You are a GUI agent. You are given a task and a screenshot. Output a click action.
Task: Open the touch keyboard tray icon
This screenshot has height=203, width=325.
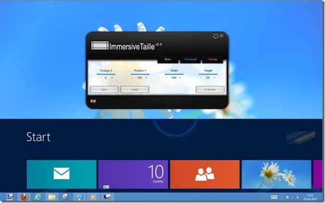274,197
